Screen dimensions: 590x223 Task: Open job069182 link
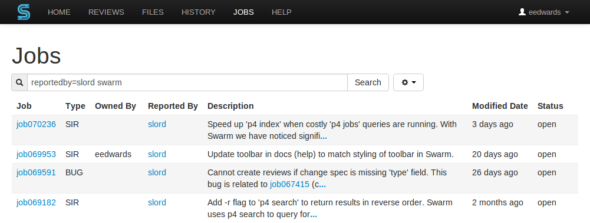tap(36, 202)
